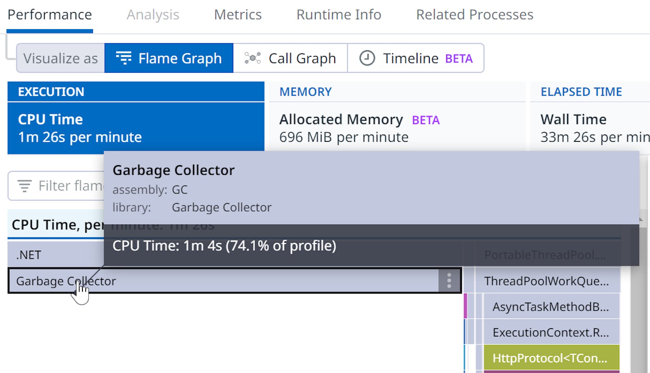Open the Runtime Info tab
The height and width of the screenshot is (373, 650).
[338, 15]
